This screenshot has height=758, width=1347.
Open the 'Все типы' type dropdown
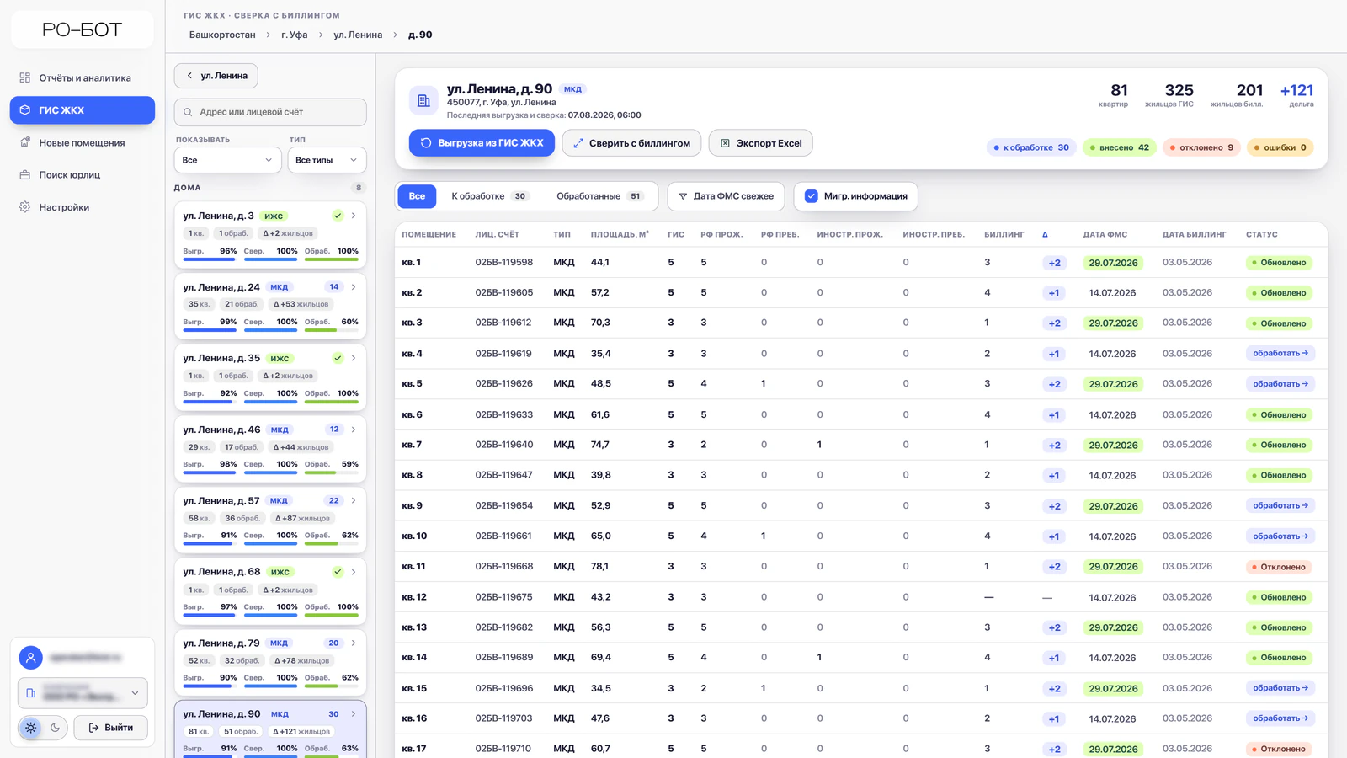coord(327,160)
